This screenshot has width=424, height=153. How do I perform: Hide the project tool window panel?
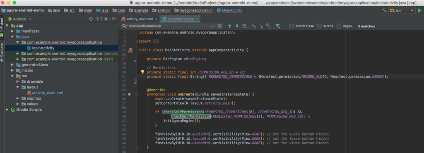click(x=114, y=19)
